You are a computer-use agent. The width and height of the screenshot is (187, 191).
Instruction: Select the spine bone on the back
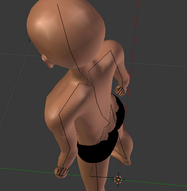(x=101, y=105)
